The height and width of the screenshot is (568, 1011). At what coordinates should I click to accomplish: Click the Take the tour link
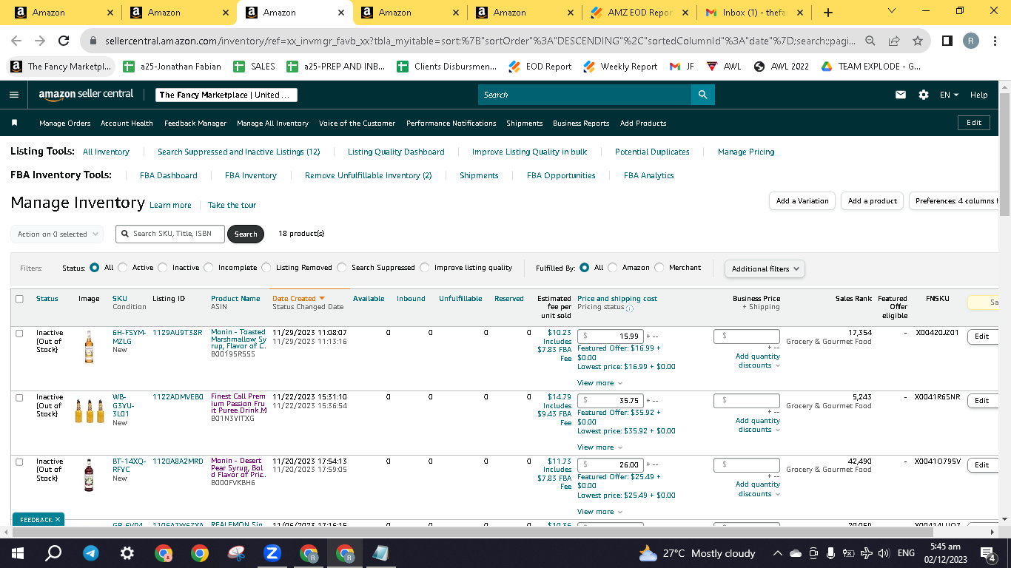click(x=232, y=205)
